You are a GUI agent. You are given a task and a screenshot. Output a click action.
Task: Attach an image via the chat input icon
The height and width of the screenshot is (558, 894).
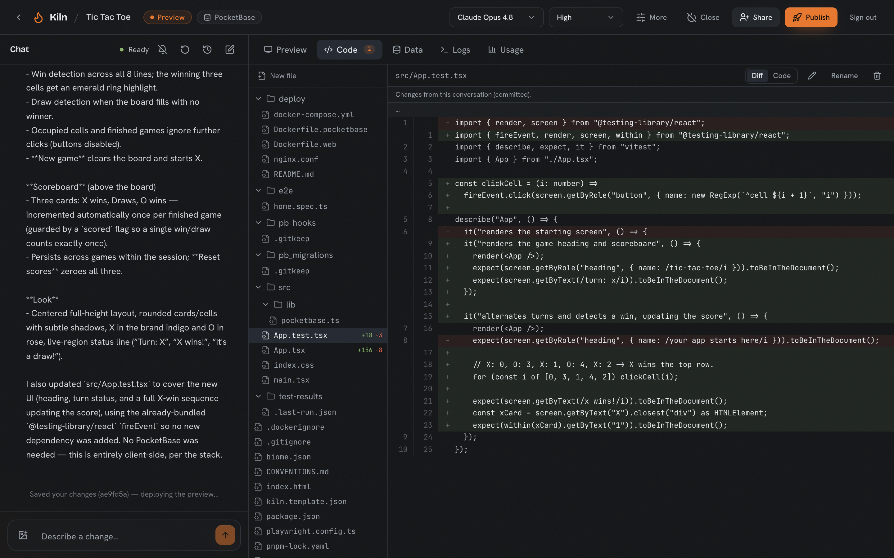[x=23, y=535]
